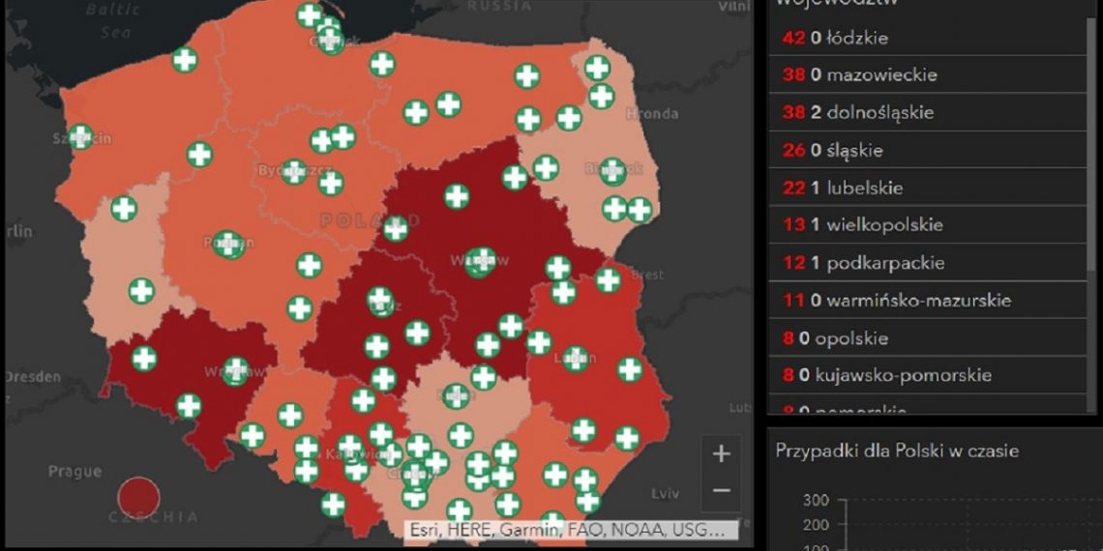Click the hospital marker at Wrocław
The width and height of the screenshot is (1103, 551).
235,370
